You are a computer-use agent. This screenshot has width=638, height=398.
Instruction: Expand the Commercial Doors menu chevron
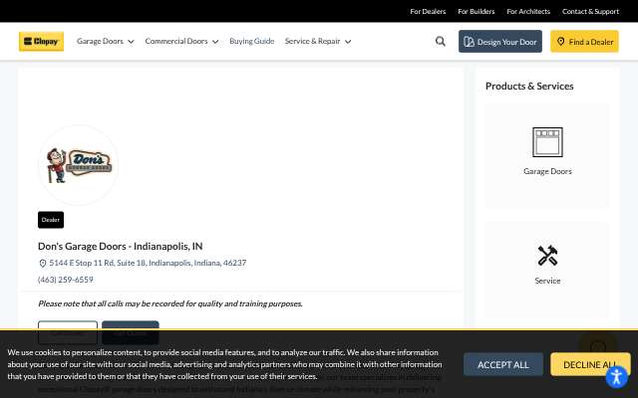[x=215, y=42]
